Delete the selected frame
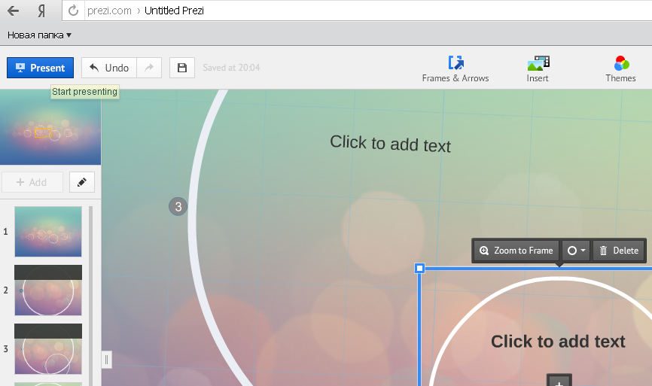The height and width of the screenshot is (386, 652). [x=619, y=251]
